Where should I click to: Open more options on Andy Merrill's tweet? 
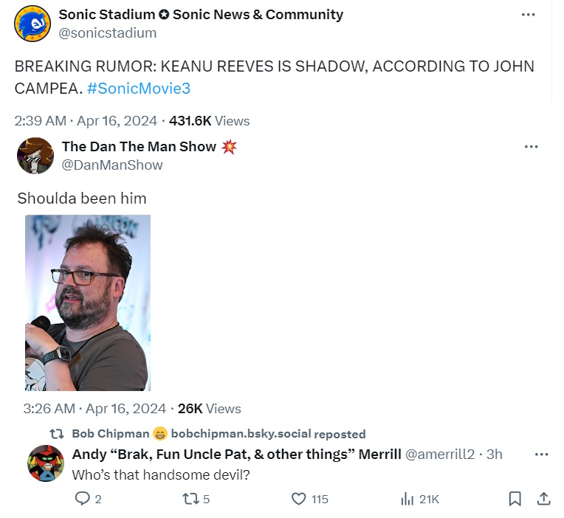click(x=541, y=455)
